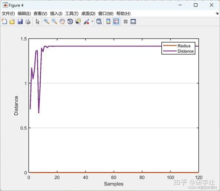This screenshot has height=191, width=220.
Task: Open a file using the folder icon
Action: (x=12, y=22)
